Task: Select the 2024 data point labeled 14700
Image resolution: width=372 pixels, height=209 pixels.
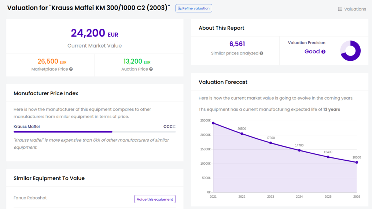Action: click(x=299, y=150)
